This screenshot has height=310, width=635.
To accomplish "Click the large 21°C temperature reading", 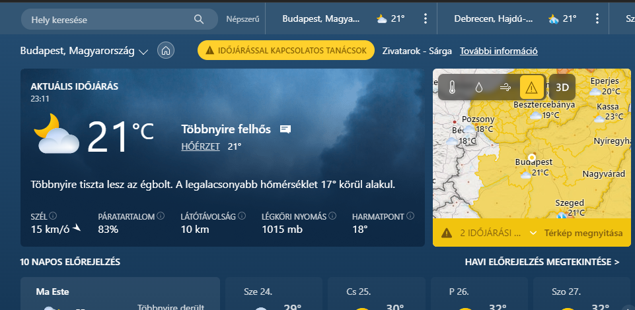I will point(120,137).
